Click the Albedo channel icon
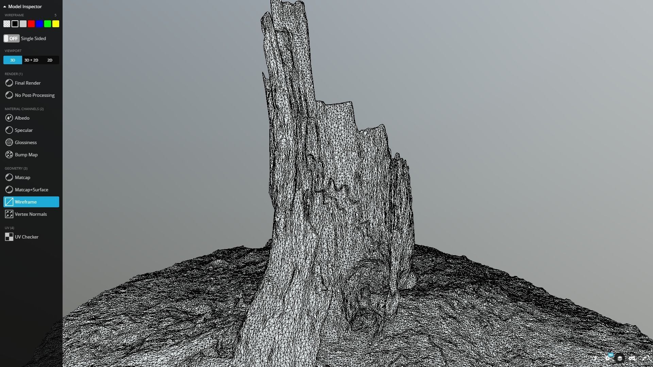 (9, 118)
